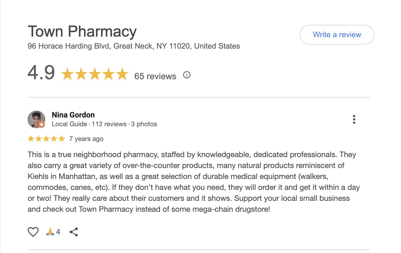Click the Town Pharmacy heading
Image resolution: width=401 pixels, height=253 pixels.
(x=82, y=31)
